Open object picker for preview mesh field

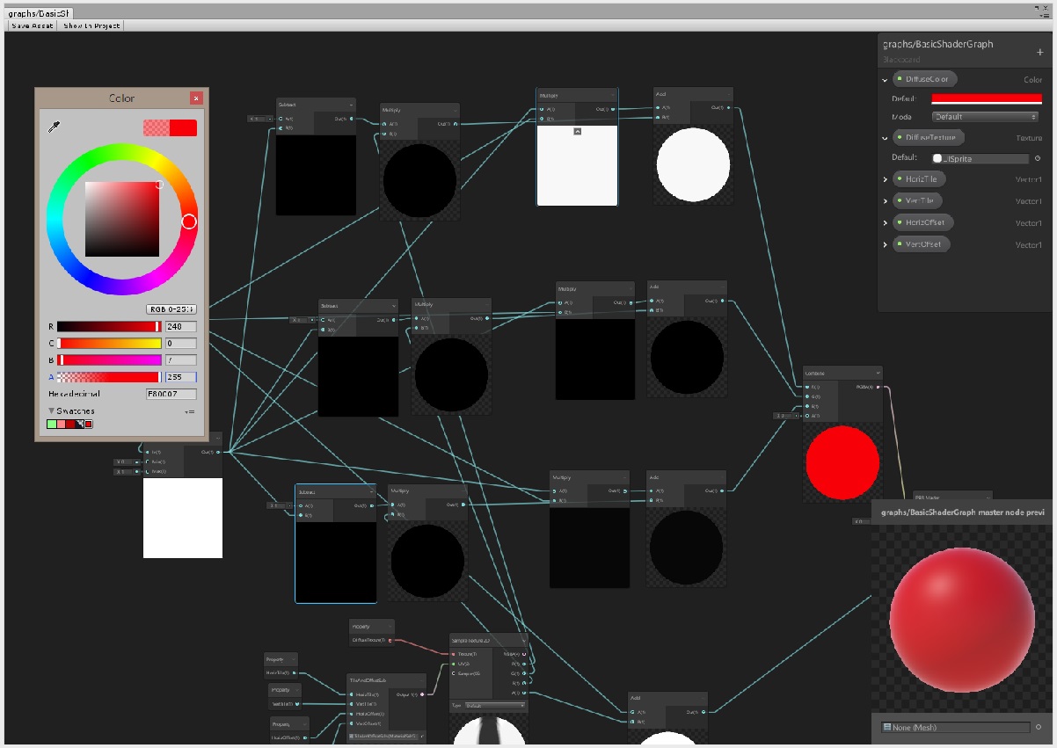(1039, 727)
